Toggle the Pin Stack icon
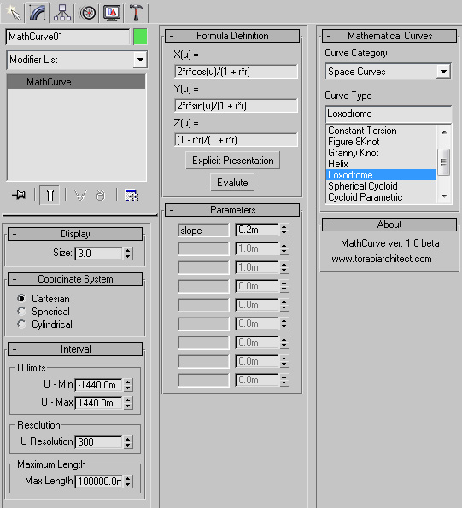 tap(19, 196)
